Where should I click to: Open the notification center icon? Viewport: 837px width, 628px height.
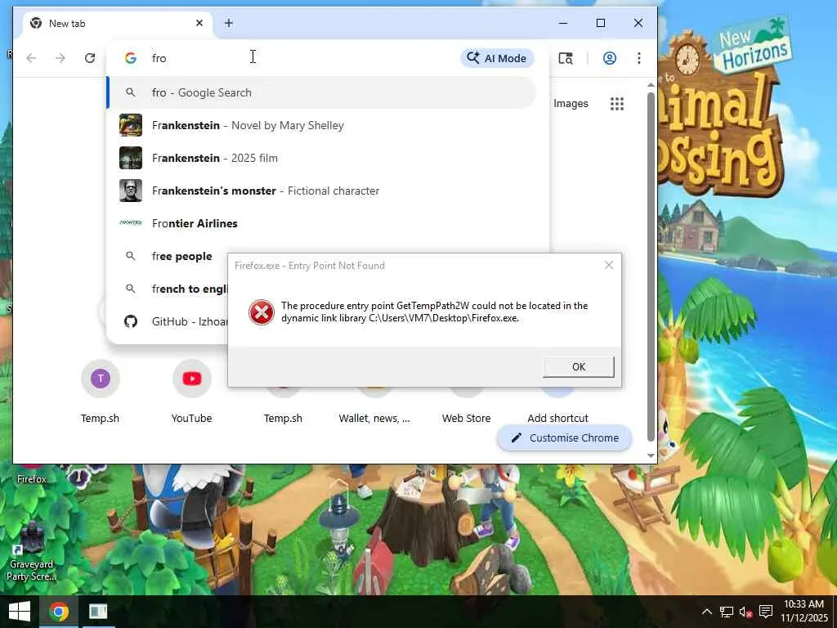[766, 612]
